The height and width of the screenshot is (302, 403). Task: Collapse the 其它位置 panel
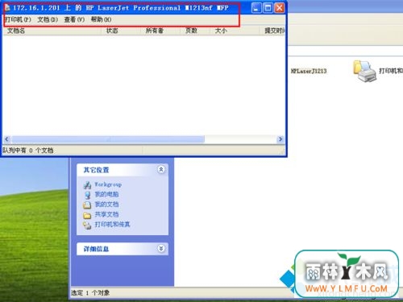(x=161, y=169)
